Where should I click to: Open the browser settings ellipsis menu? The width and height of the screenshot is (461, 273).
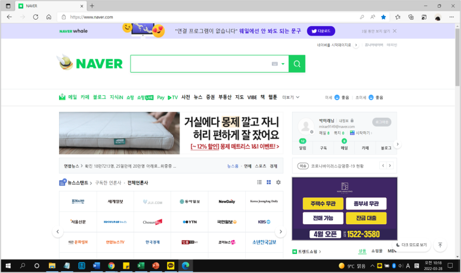click(451, 17)
